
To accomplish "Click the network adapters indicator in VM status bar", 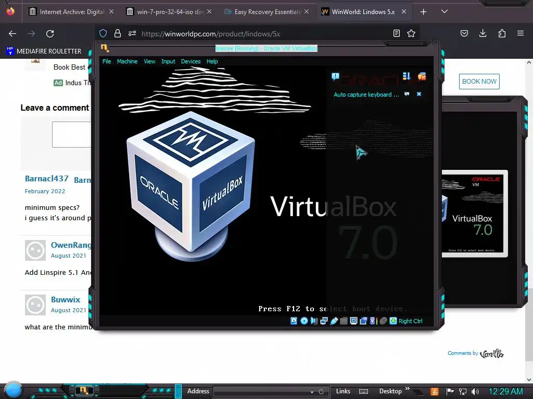I will [324, 321].
